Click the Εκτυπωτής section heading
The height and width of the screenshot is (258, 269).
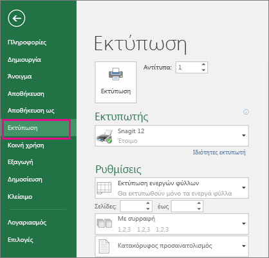(122, 117)
